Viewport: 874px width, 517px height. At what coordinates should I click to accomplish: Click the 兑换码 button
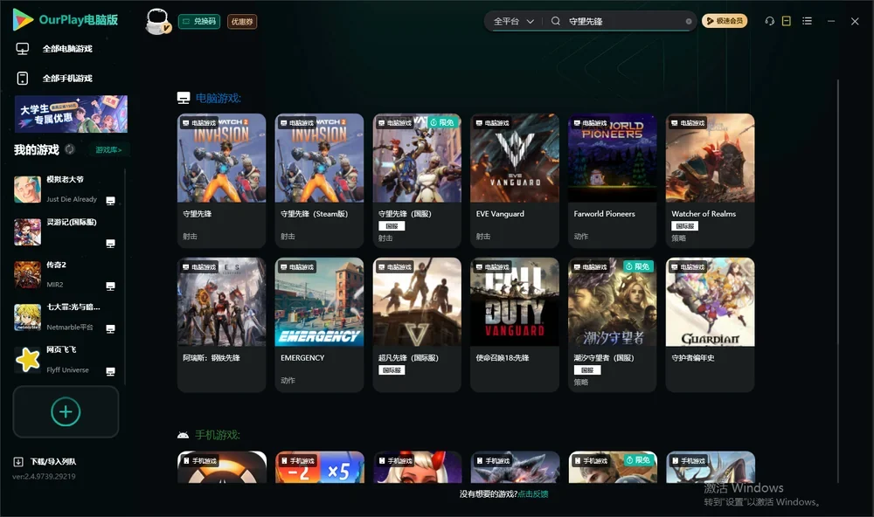199,22
